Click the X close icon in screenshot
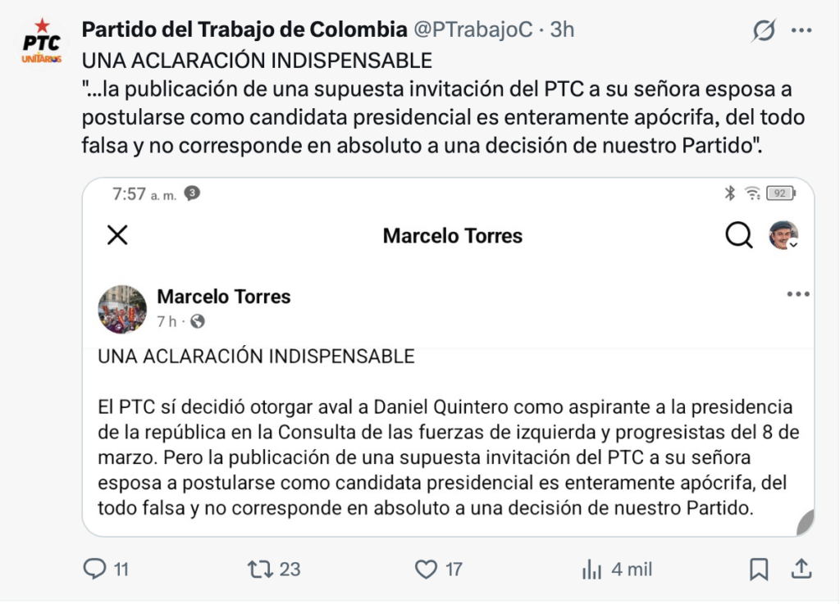This screenshot has width=840, height=604. coord(118,236)
